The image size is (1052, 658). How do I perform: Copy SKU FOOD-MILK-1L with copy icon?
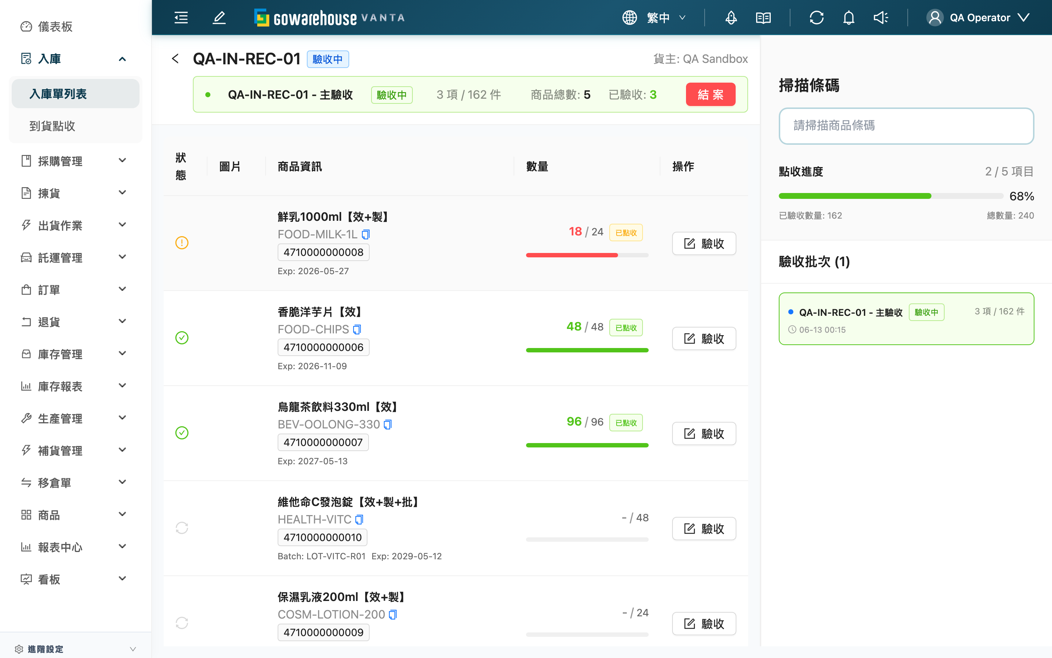366,235
